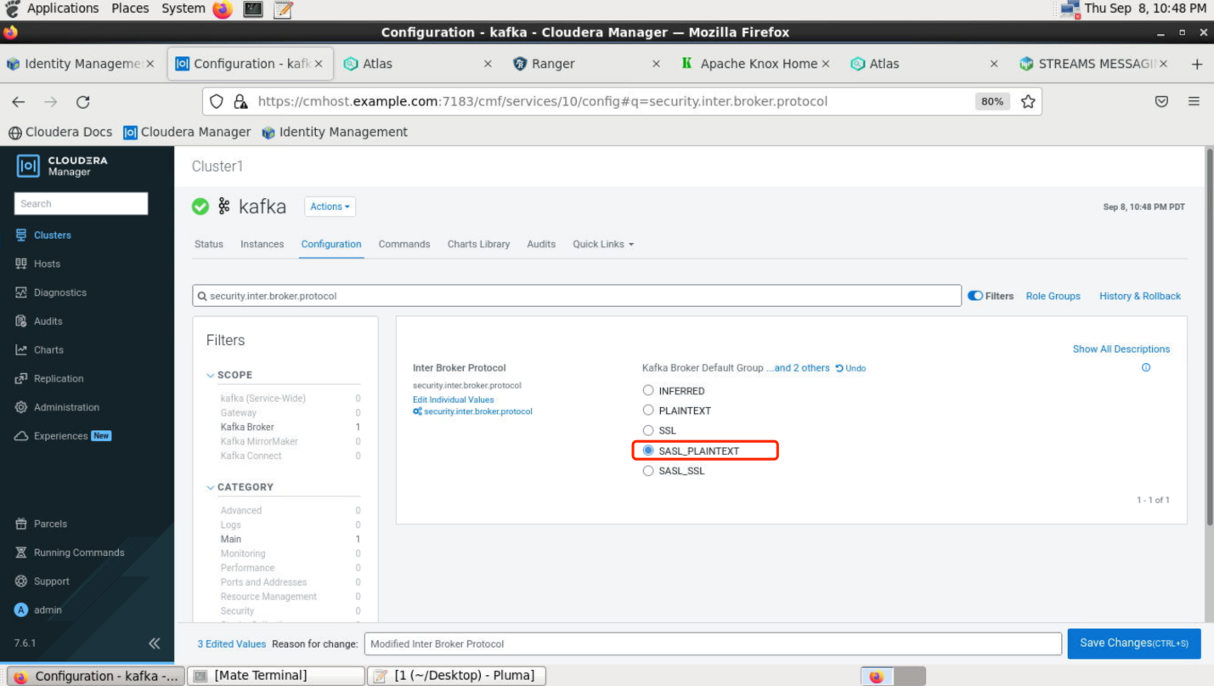Click the configuration search field

577,296
